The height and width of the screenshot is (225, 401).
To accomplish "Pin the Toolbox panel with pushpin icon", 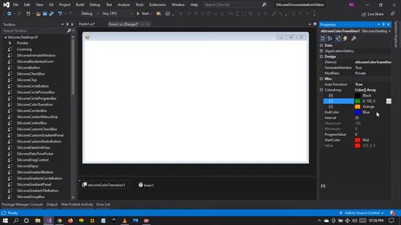I will pos(67,24).
